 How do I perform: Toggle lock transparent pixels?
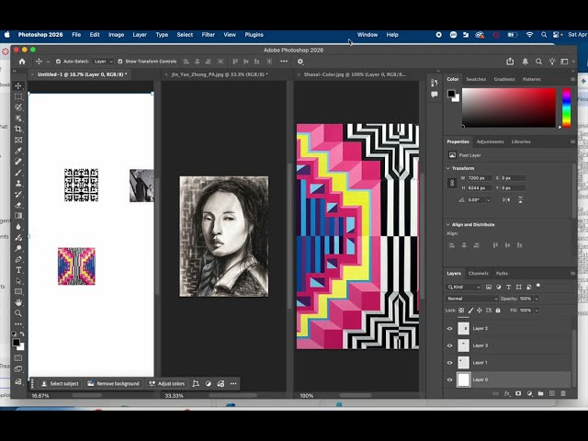[461, 311]
